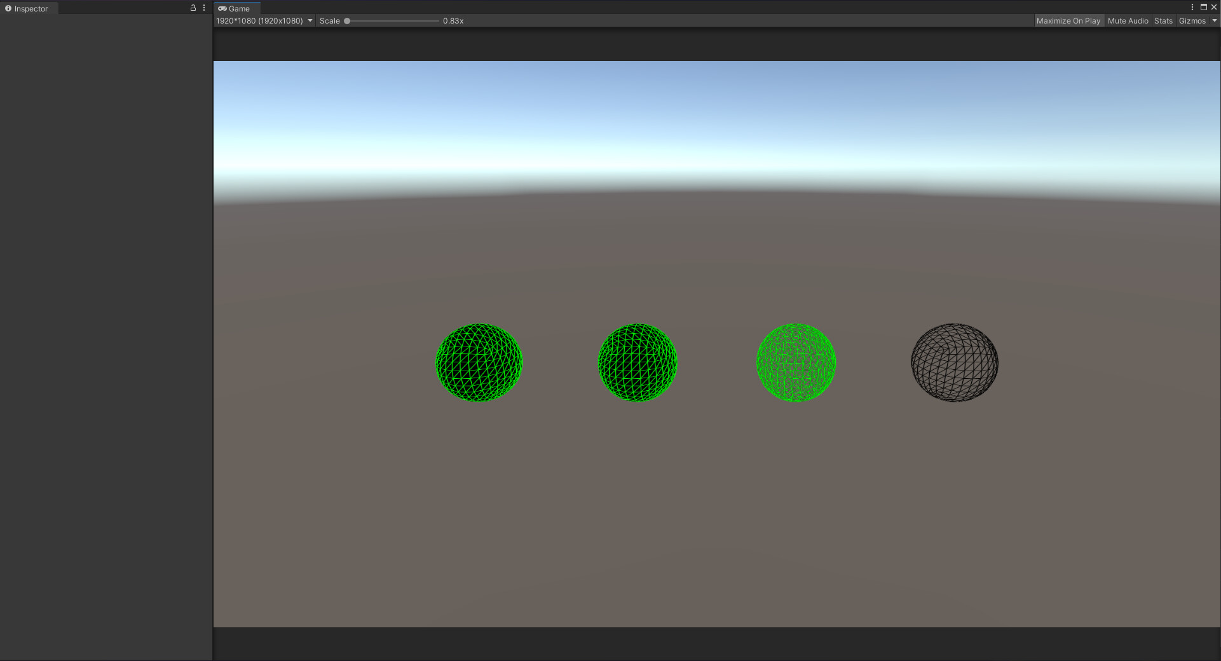Open the Inspector panel options menu
The width and height of the screenshot is (1221, 661).
click(204, 8)
